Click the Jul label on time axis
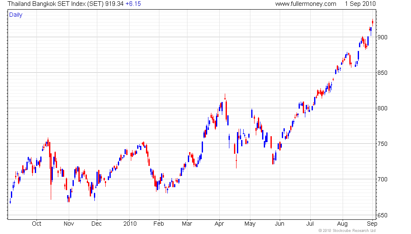The image size is (411, 234). pos(310,224)
